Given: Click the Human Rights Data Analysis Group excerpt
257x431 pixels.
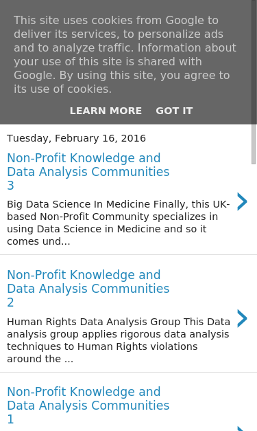Looking at the screenshot, I should click(119, 340).
